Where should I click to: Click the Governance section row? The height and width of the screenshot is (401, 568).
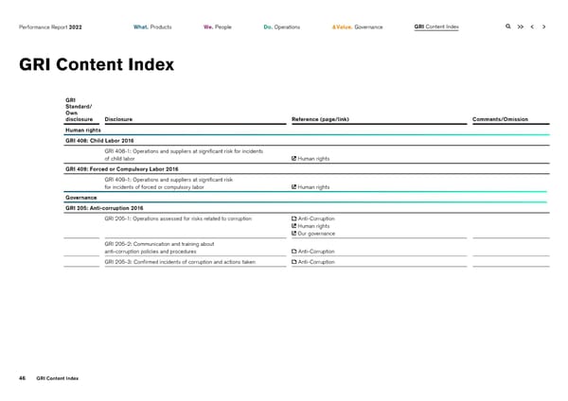306,198
